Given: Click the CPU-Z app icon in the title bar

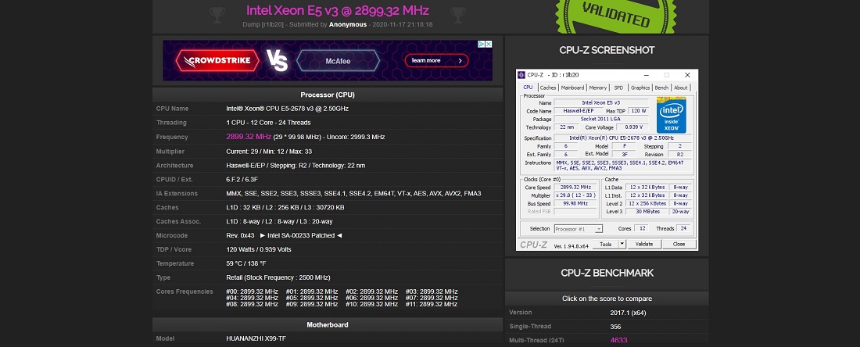Looking at the screenshot, I should click(521, 75).
